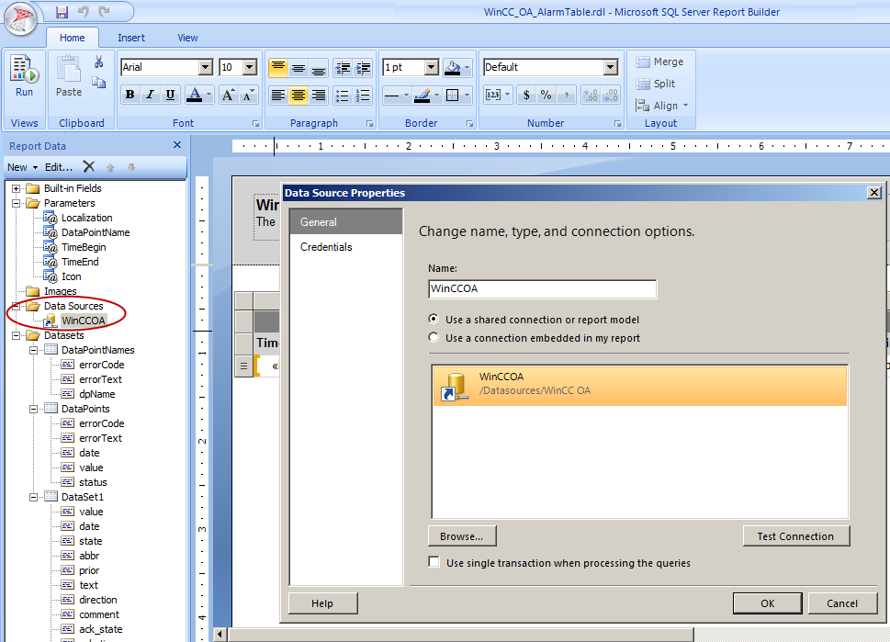
Task: Click the Browse button
Action: [461, 536]
